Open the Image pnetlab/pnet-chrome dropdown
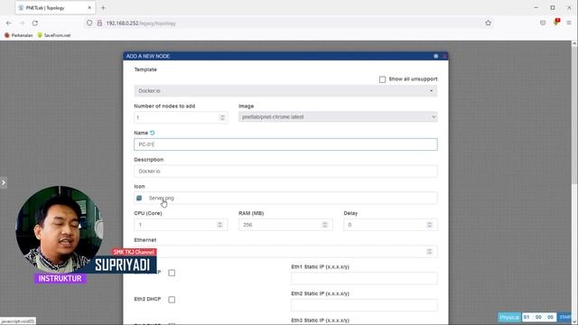Screen dimensions: 578x325 tap(338, 116)
